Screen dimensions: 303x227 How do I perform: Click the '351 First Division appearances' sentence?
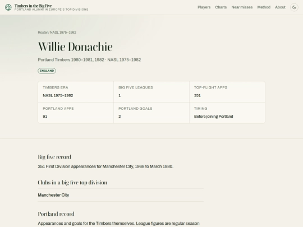point(105,166)
